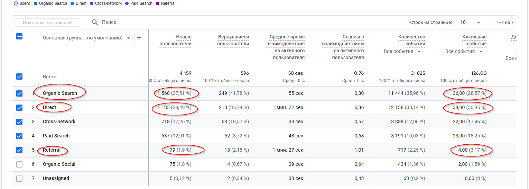Expand Все события dropdown under Количество событий
The height and width of the screenshot is (189, 529).
pyautogui.click(x=402, y=52)
